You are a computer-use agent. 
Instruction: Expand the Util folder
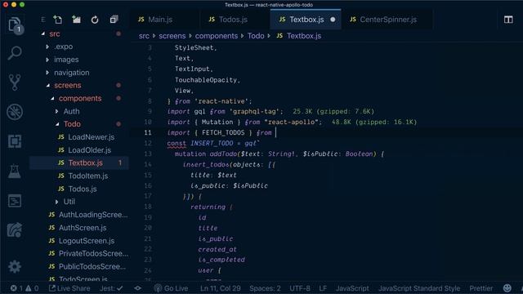click(69, 202)
